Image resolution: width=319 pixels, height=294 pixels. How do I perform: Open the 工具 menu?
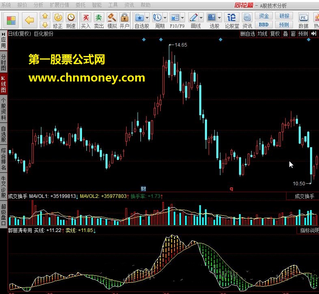click(113, 5)
